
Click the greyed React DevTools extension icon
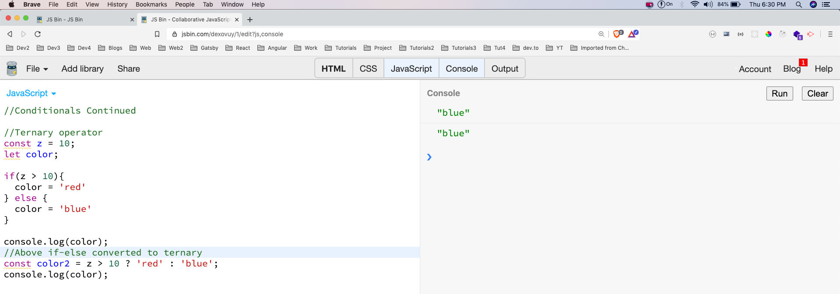pyautogui.click(x=755, y=34)
